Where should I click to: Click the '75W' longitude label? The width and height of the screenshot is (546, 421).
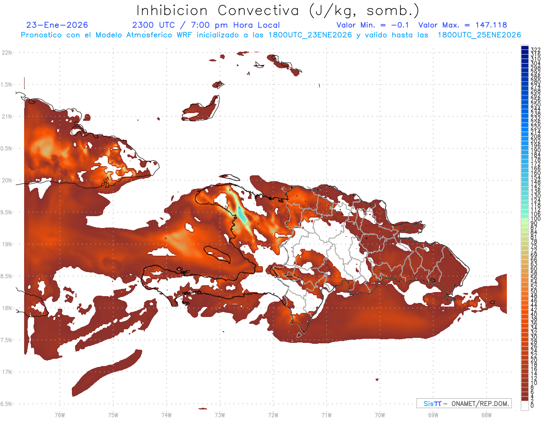coord(113,415)
